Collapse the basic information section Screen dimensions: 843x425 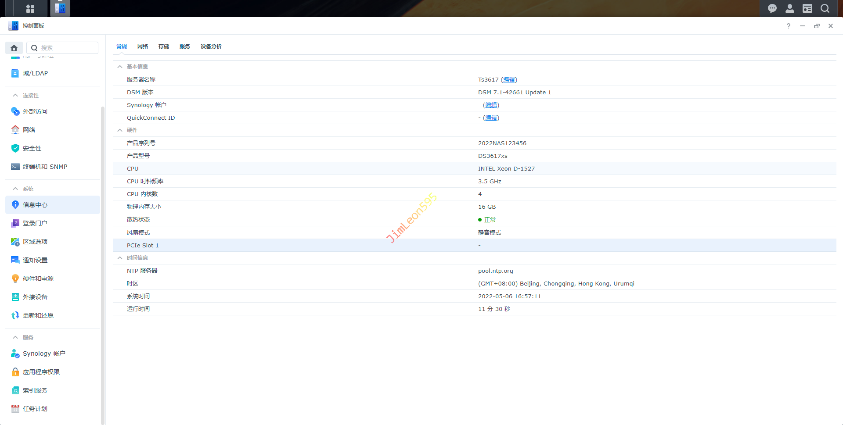(120, 67)
